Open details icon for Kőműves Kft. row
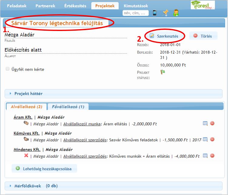228x195 pixels. click(x=205, y=139)
